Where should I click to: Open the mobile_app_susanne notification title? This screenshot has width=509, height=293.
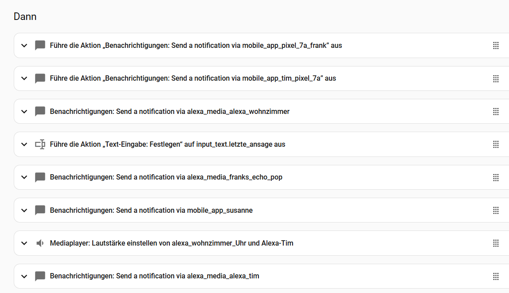click(151, 211)
